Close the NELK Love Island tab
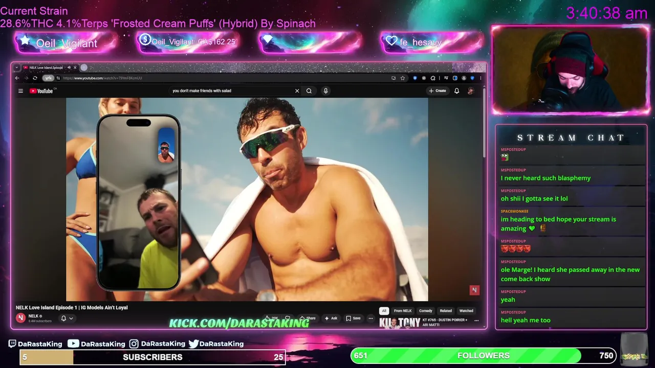This screenshot has height=368, width=655. (75, 67)
